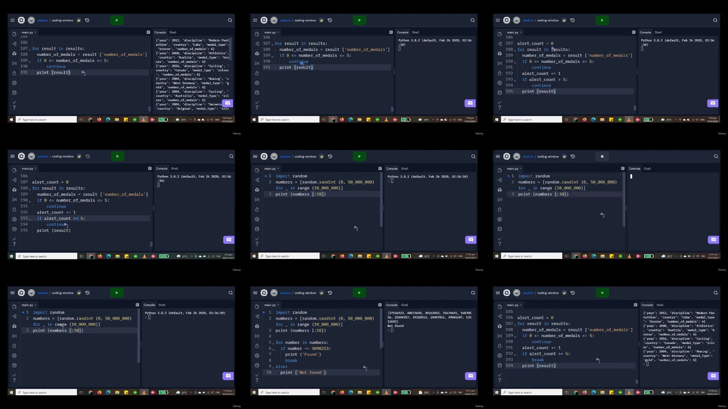Switch to Shell tab in center frame
This screenshot has width=728, height=409.
(404, 168)
